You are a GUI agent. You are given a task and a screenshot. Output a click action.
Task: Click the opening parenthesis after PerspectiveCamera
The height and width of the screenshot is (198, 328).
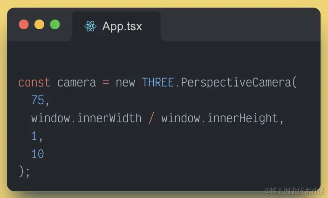click(294, 83)
